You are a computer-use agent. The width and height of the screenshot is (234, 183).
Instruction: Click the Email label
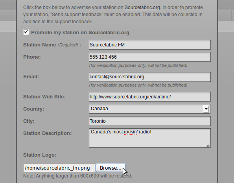[x=31, y=77]
